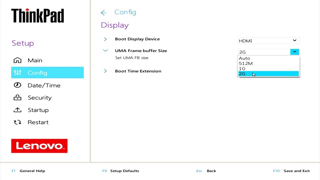Expand the Boot Time Extension chevron
The image size is (320, 180).
pos(105,71)
